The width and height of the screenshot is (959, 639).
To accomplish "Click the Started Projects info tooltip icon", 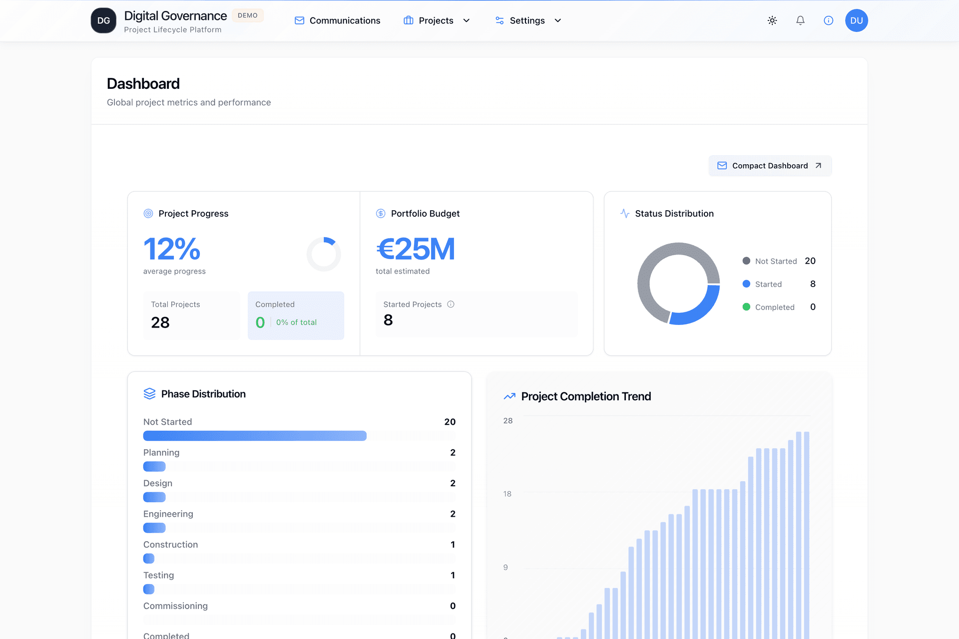I will [x=451, y=304].
